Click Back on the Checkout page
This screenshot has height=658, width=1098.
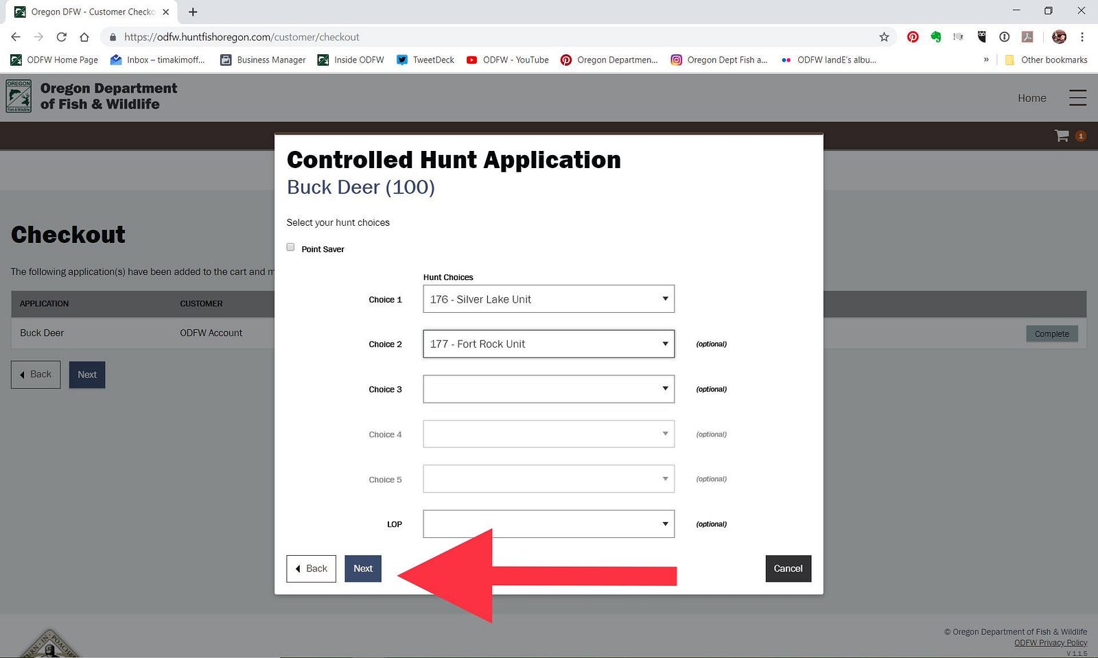click(x=36, y=375)
